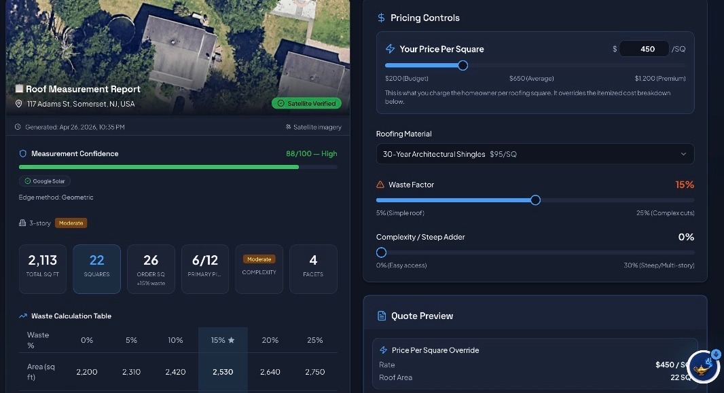Click the trend arrow icon by Waste Calculation Table
724x393 pixels.
(x=23, y=316)
